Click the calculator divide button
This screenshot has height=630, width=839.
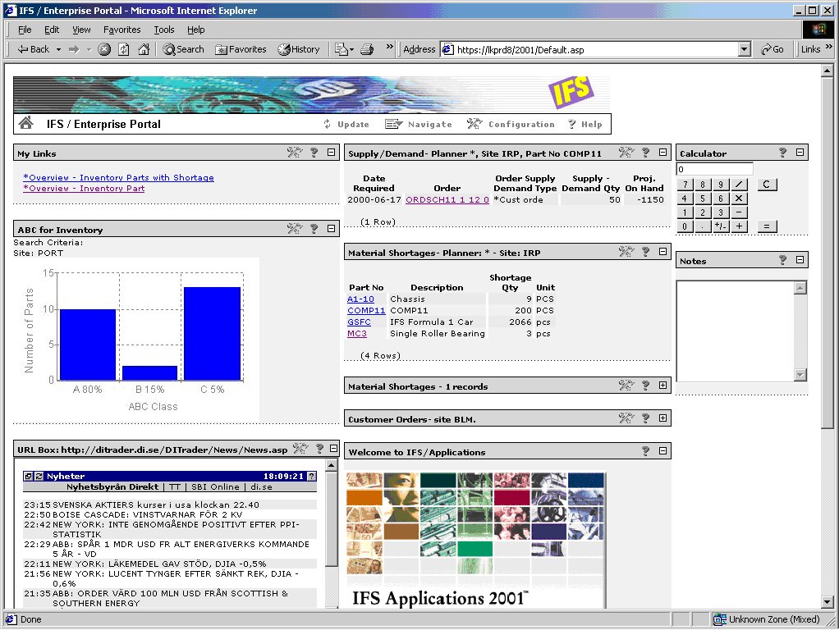click(x=739, y=185)
